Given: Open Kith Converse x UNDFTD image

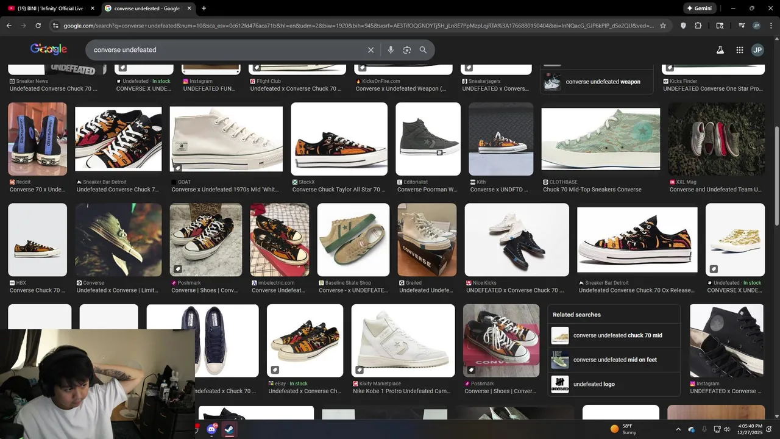Looking at the screenshot, I should [501, 139].
